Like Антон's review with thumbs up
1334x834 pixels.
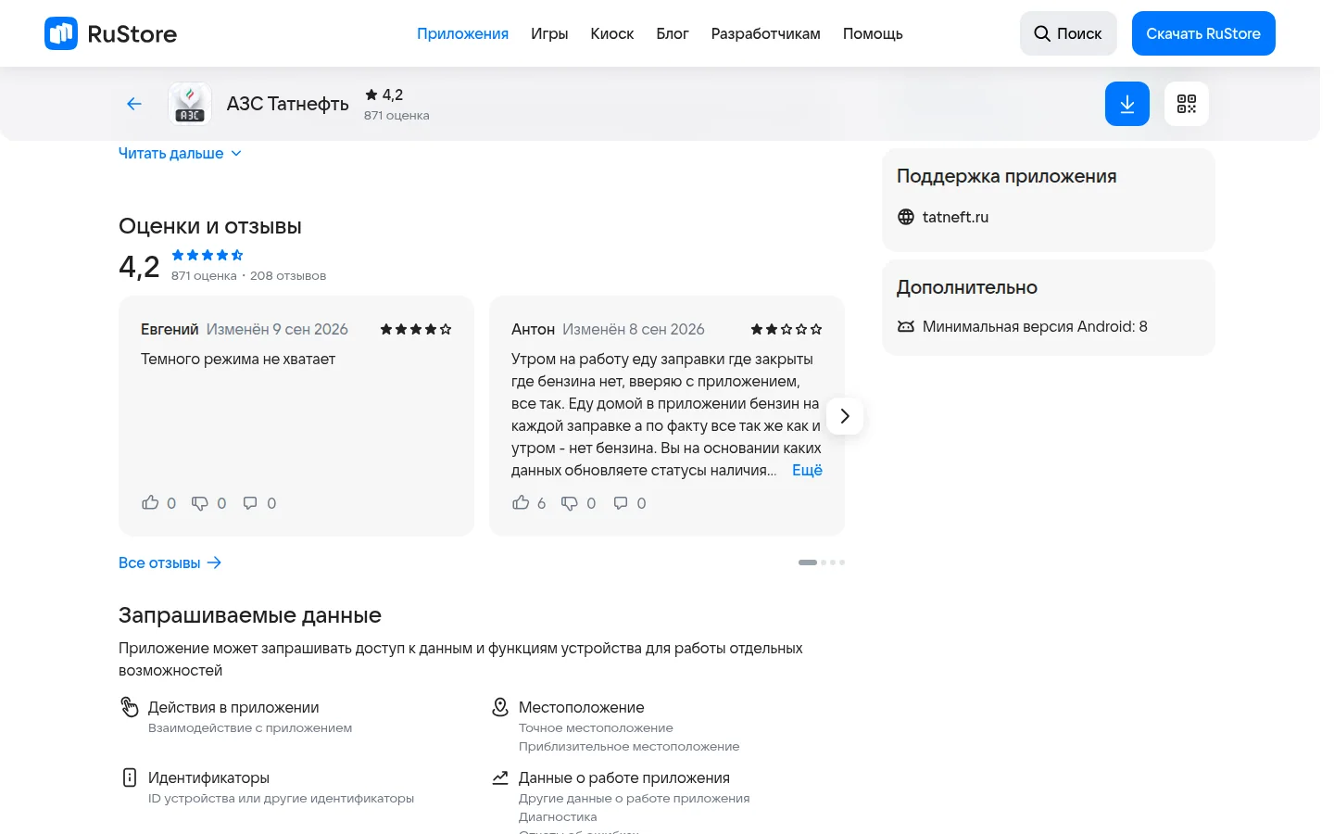tap(521, 502)
